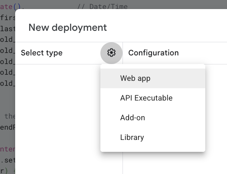Pick Add-on deployment type
The width and height of the screenshot is (227, 174).
pyautogui.click(x=153, y=118)
